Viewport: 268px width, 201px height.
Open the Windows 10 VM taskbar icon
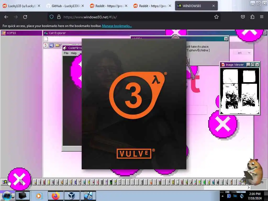pyautogui.click(x=88, y=196)
